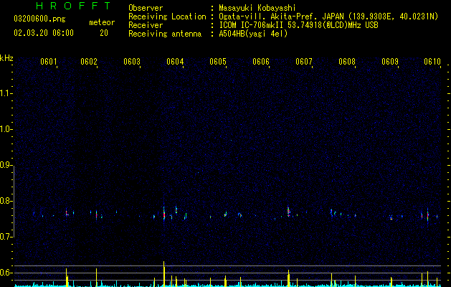Click the A504HB(yagi 4el) antenna text

tap(253, 34)
